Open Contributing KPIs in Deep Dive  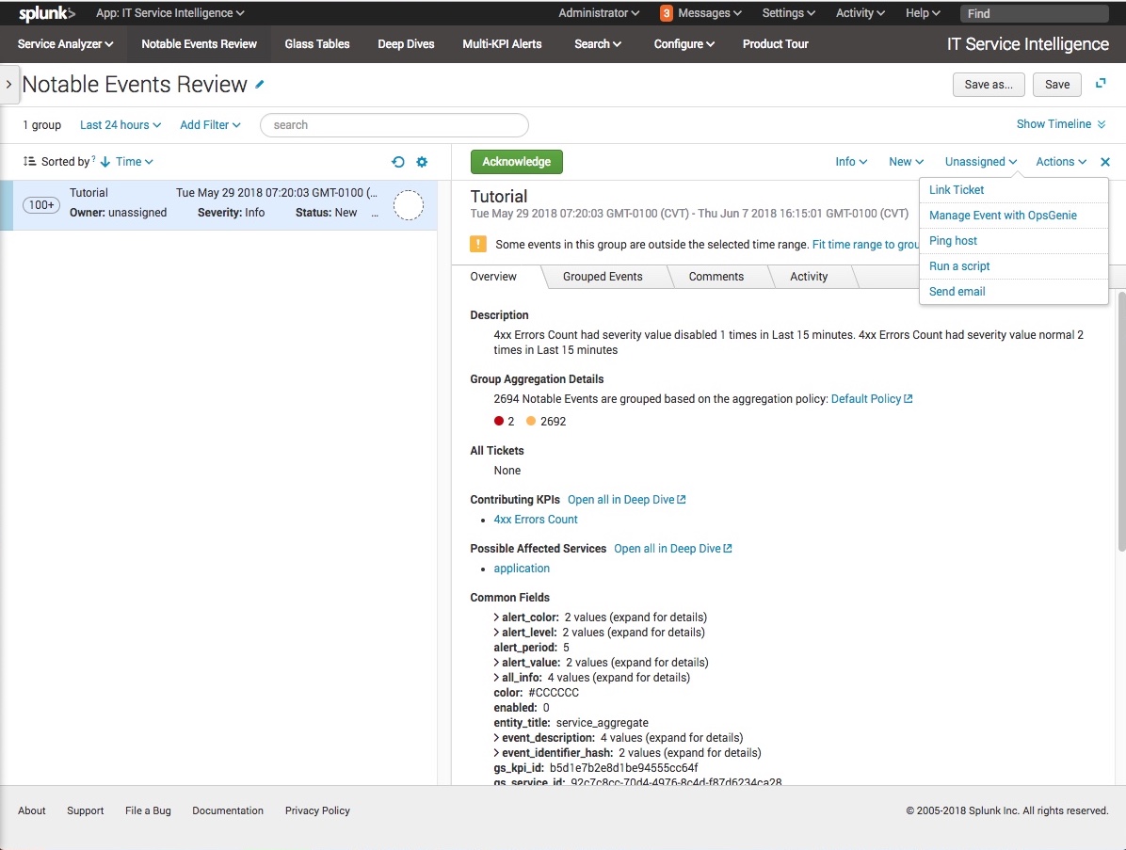point(627,500)
